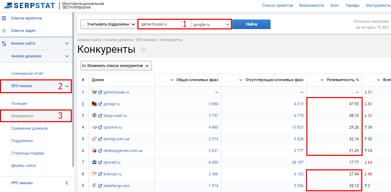Click the favicon of tango-cash.ru

pos(94,115)
